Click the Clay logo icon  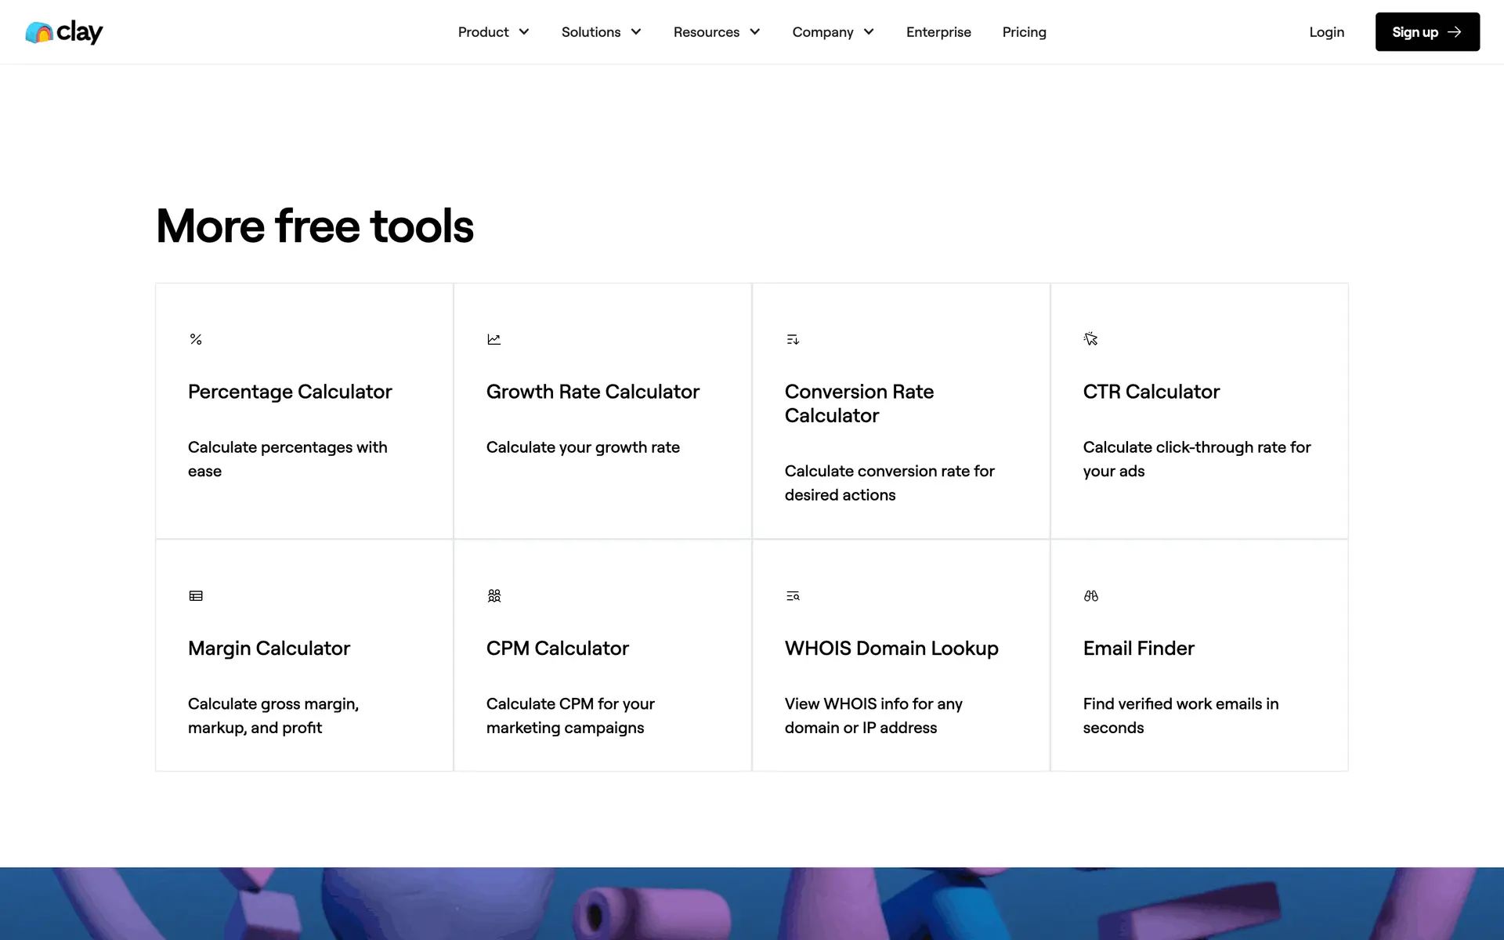[x=39, y=32]
